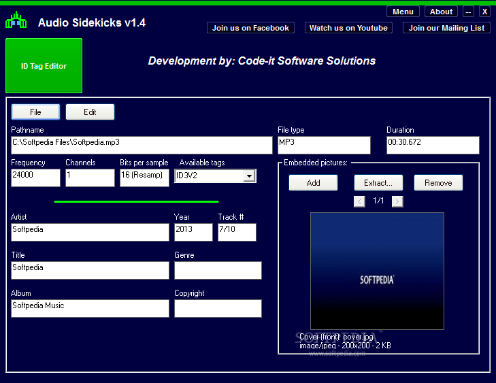Open the Menu button
496x383 pixels.
403,12
